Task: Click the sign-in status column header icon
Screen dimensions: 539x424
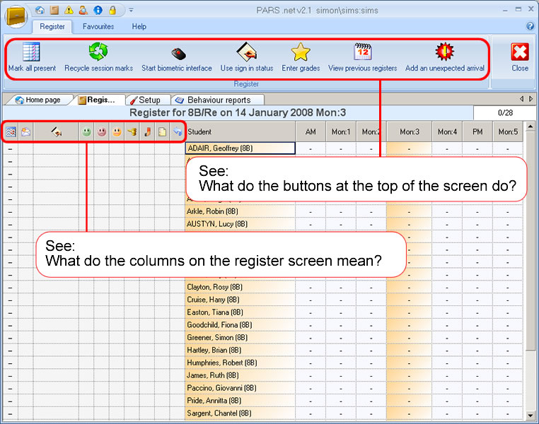Action: 57,131
